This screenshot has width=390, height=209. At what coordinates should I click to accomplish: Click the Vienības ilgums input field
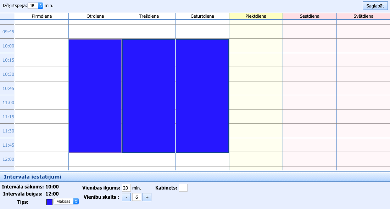(x=126, y=188)
